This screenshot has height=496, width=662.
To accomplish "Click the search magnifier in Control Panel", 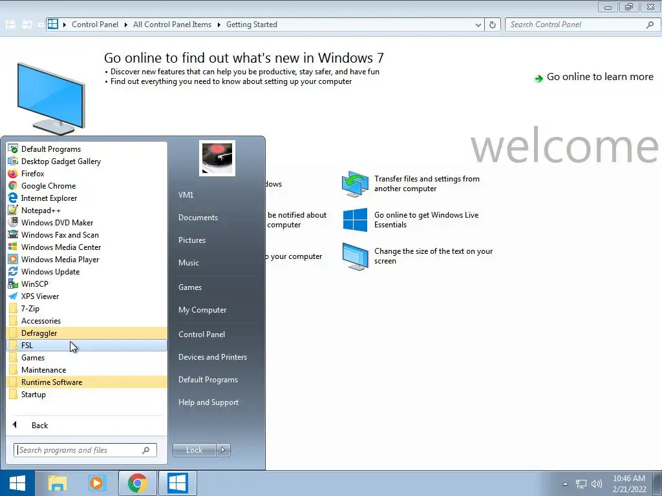I will 650,25.
